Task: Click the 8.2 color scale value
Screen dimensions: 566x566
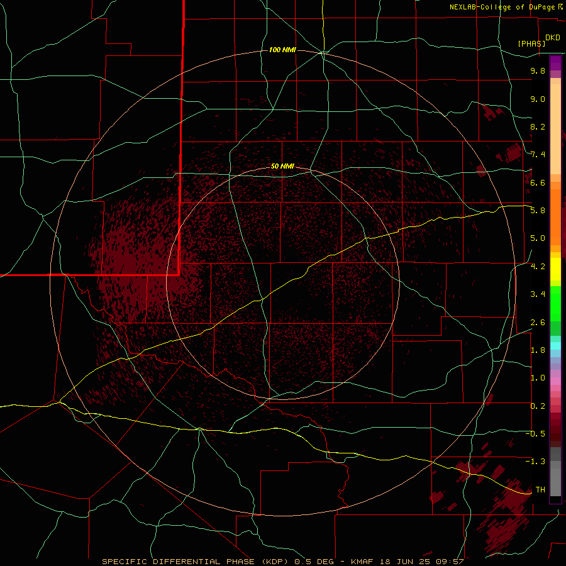Action: click(538, 126)
